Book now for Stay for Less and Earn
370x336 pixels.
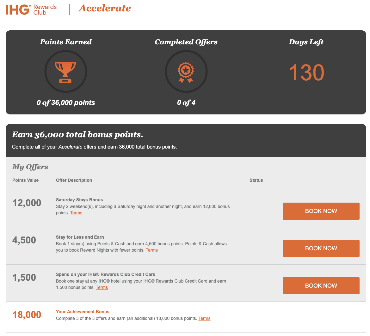321,248
